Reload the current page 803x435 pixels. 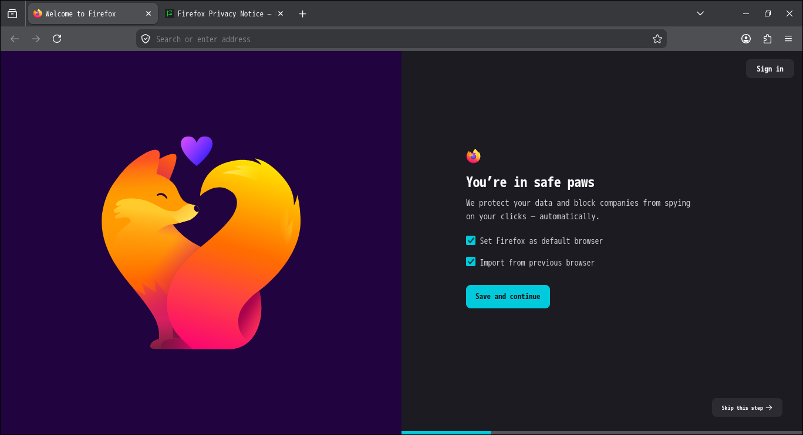coord(57,39)
